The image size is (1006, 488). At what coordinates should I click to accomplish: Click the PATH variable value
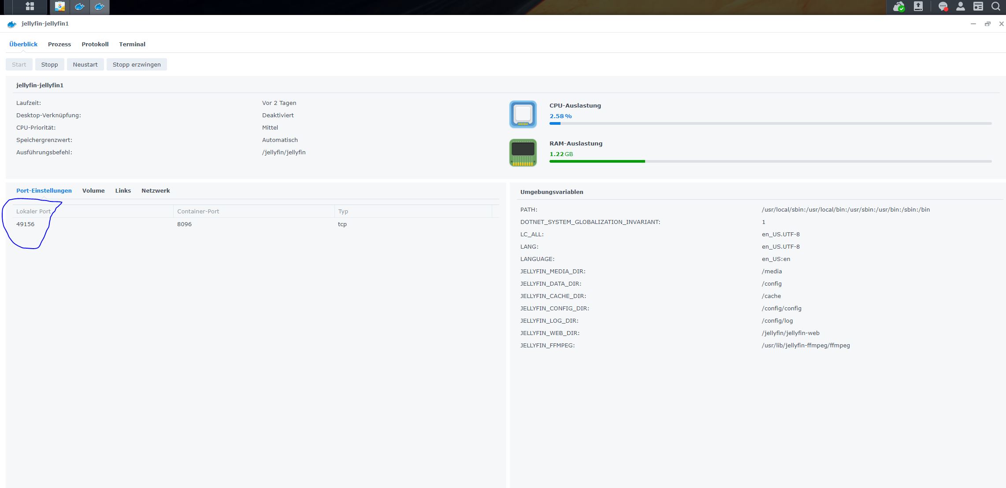point(846,209)
